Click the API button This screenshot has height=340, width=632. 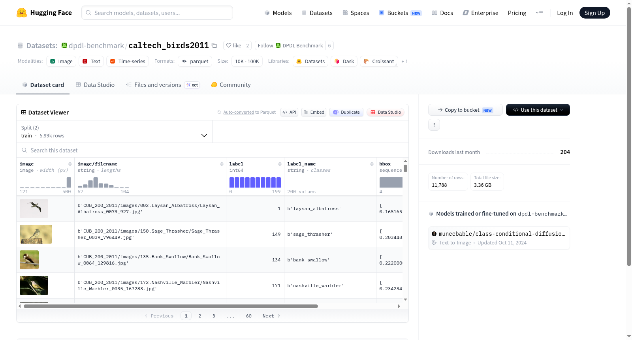coord(289,112)
